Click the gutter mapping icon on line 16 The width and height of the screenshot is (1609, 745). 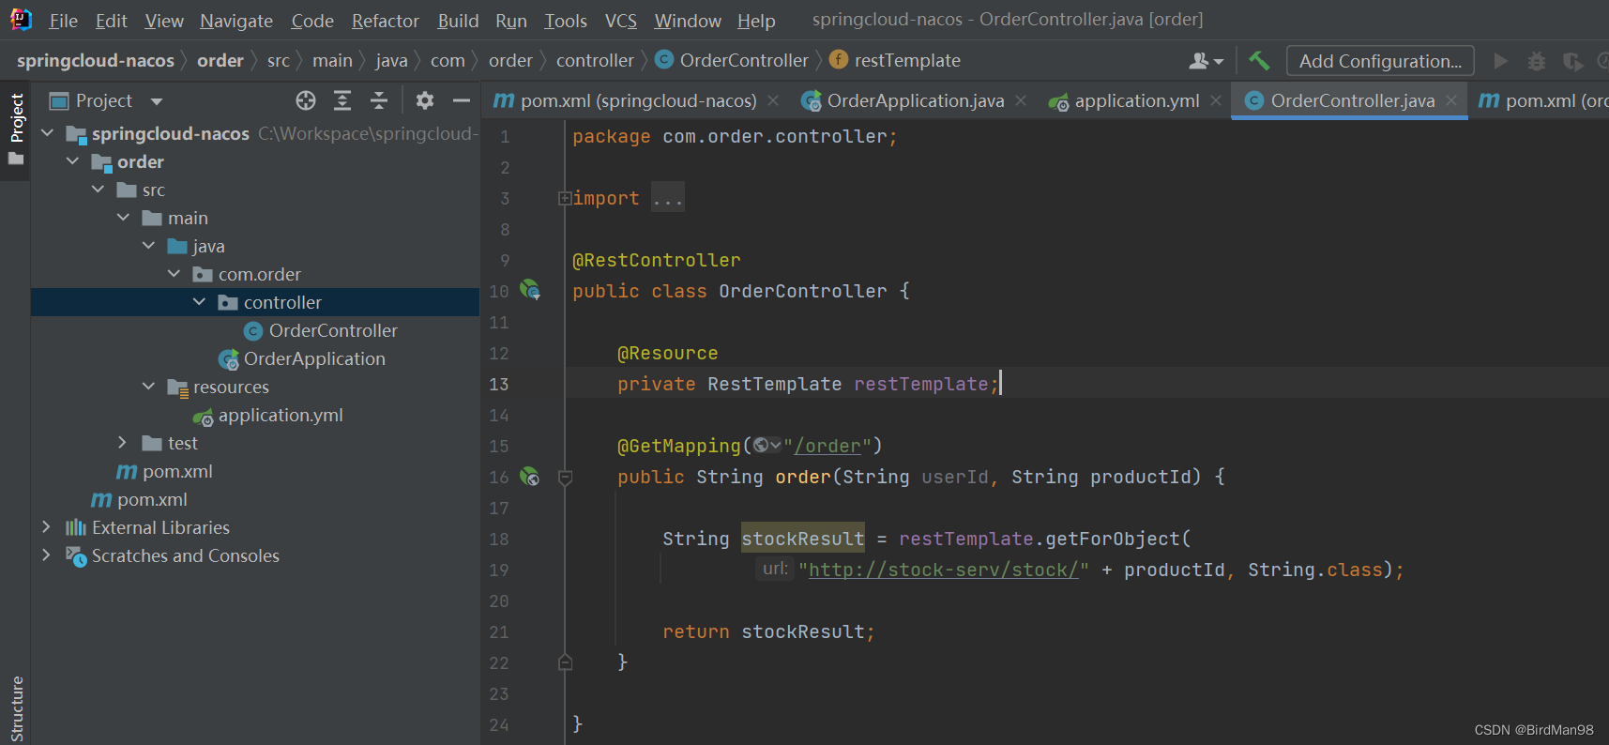(x=530, y=477)
